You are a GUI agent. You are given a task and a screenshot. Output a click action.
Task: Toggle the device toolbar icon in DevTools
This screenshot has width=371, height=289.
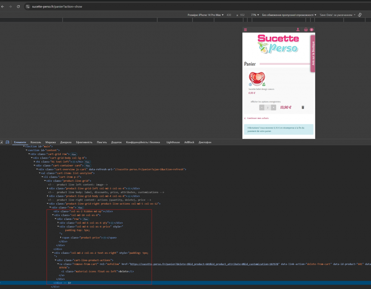(7, 142)
